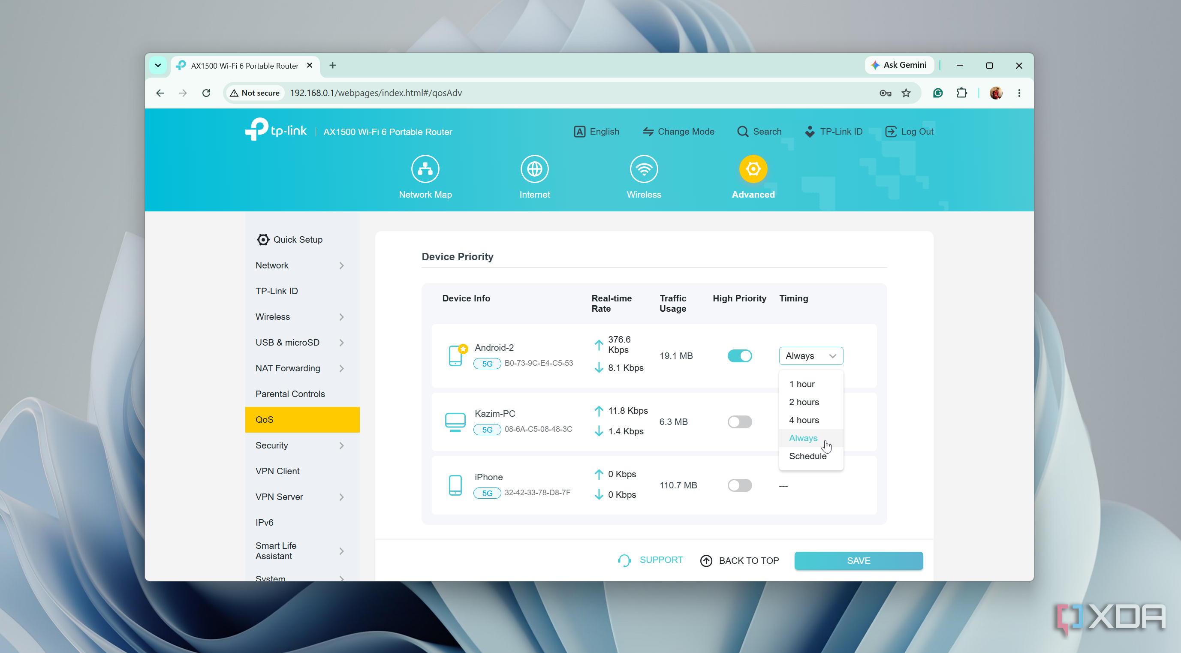Expand the Wireless sidebar submenu

click(341, 317)
